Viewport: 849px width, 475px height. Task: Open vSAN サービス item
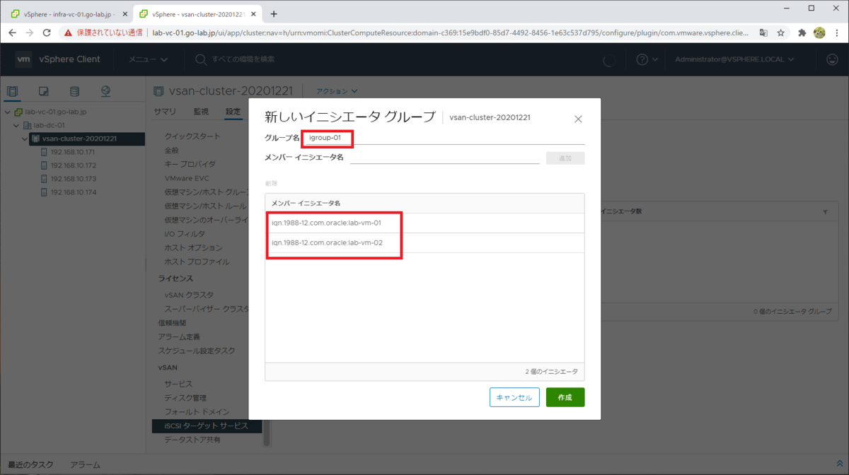[178, 384]
